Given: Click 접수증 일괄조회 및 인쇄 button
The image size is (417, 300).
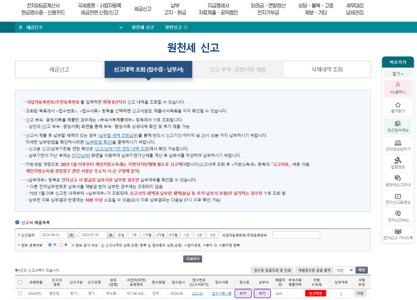Looking at the screenshot, I should [x=272, y=270].
